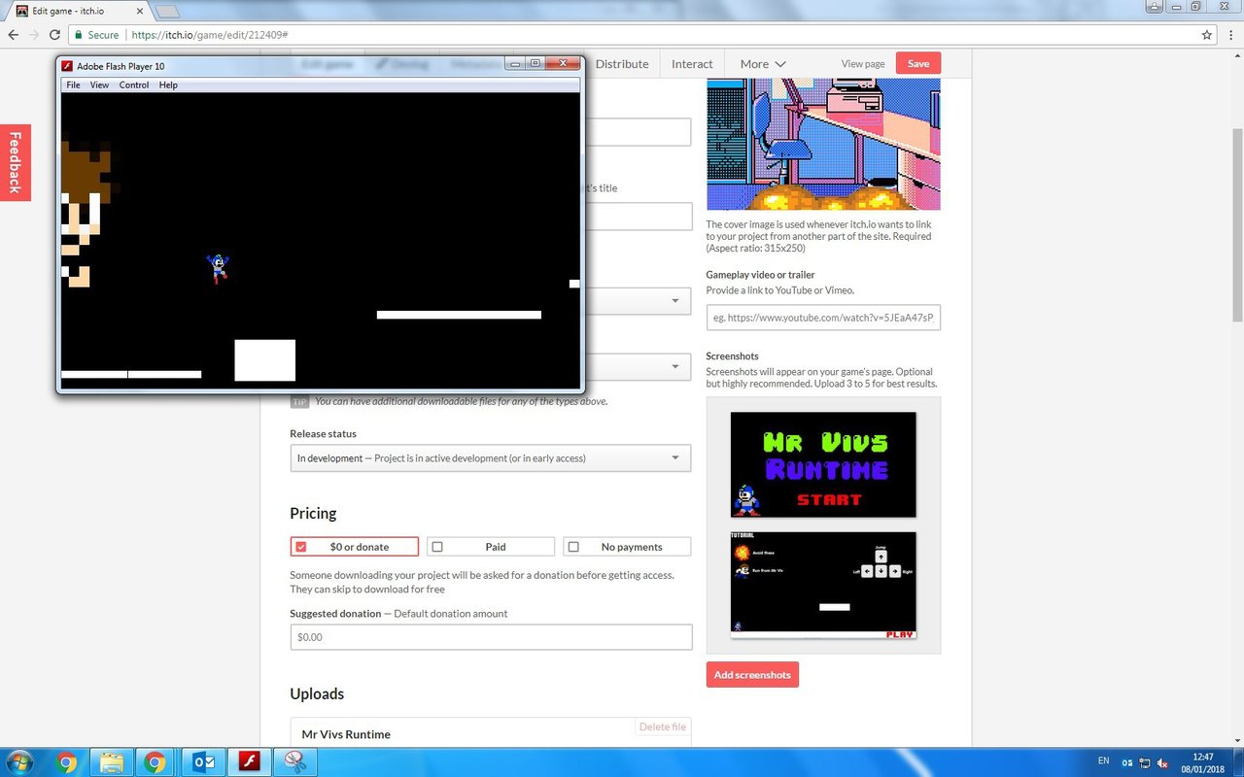Click the cover image preview

tap(823, 144)
